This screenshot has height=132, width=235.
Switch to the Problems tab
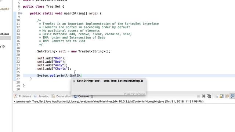(x=25, y=96)
